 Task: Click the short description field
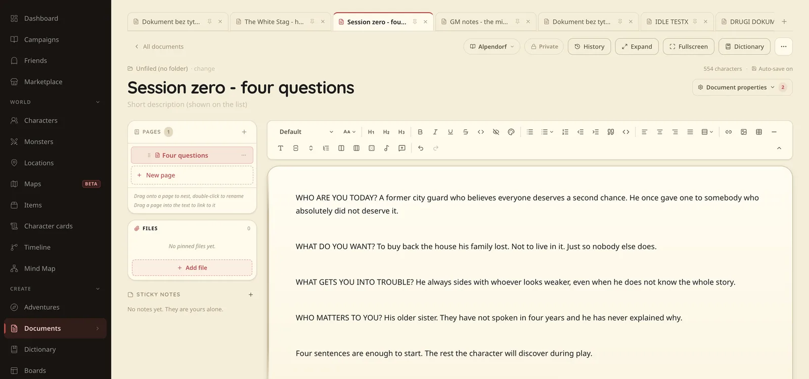tap(188, 105)
